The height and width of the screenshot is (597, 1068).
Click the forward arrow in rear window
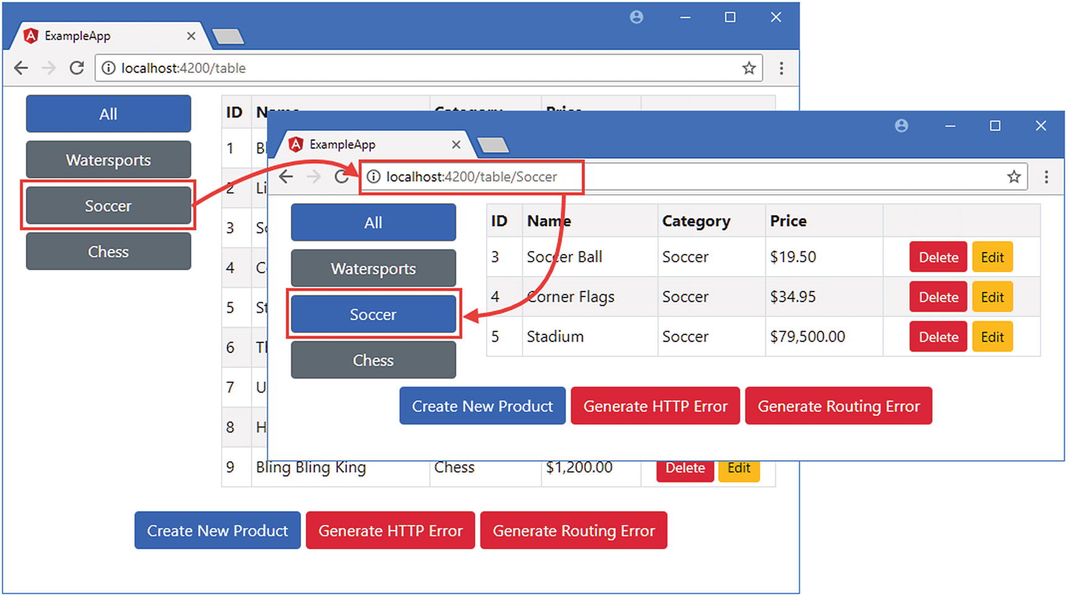point(49,68)
